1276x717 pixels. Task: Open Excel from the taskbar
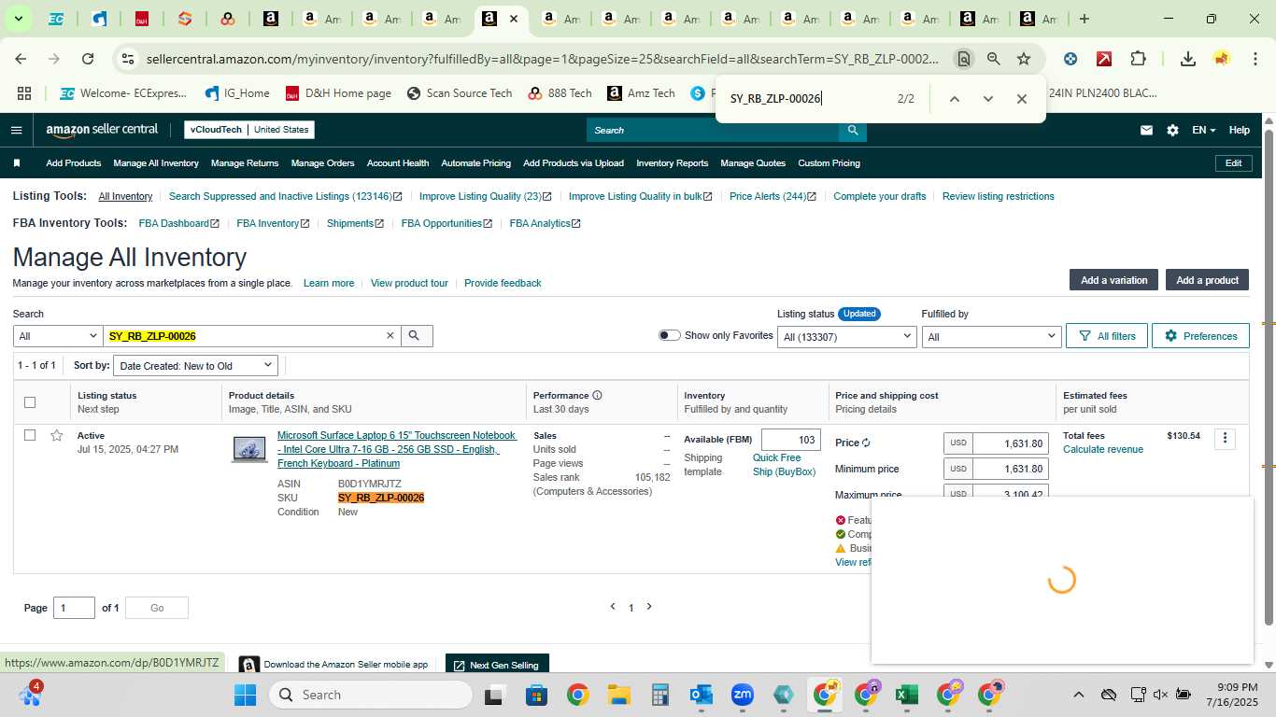click(x=904, y=695)
